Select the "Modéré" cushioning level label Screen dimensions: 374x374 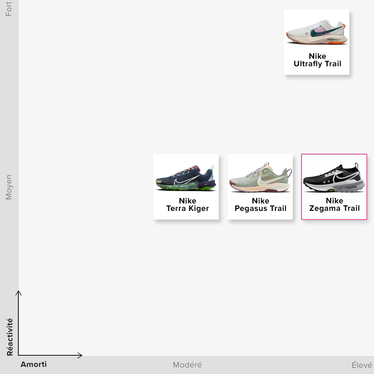point(187,365)
